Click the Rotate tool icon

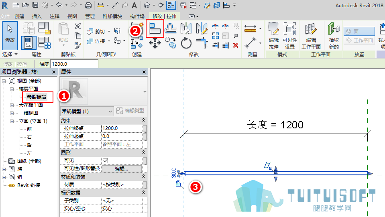point(186,43)
